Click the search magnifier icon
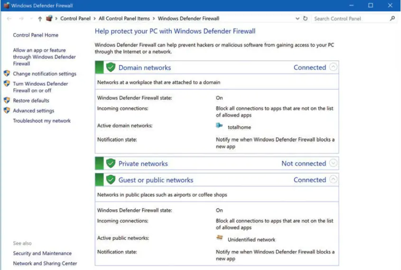This screenshot has width=401, height=270. [392, 19]
